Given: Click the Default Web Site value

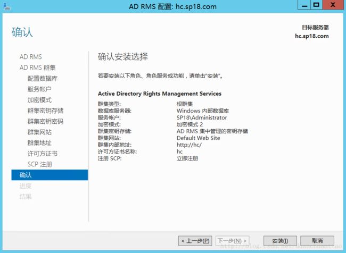Looking at the screenshot, I should coord(199,138).
